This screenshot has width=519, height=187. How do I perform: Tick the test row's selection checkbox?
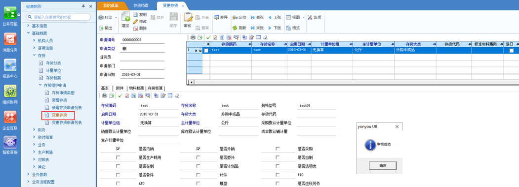(x=206, y=51)
